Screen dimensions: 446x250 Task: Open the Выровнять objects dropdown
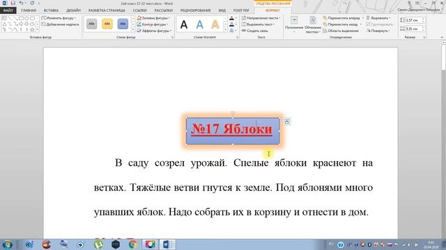pyautogui.click(x=378, y=18)
